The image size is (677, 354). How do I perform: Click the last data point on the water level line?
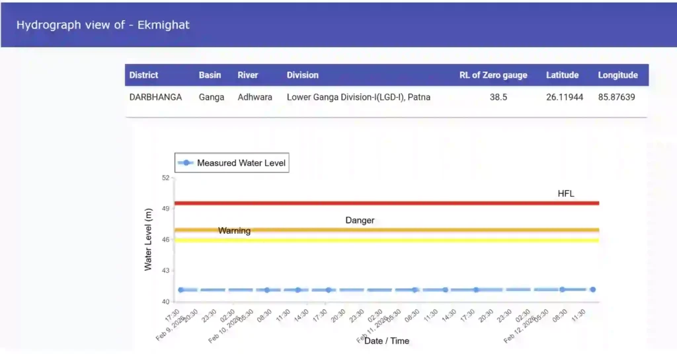pos(593,289)
